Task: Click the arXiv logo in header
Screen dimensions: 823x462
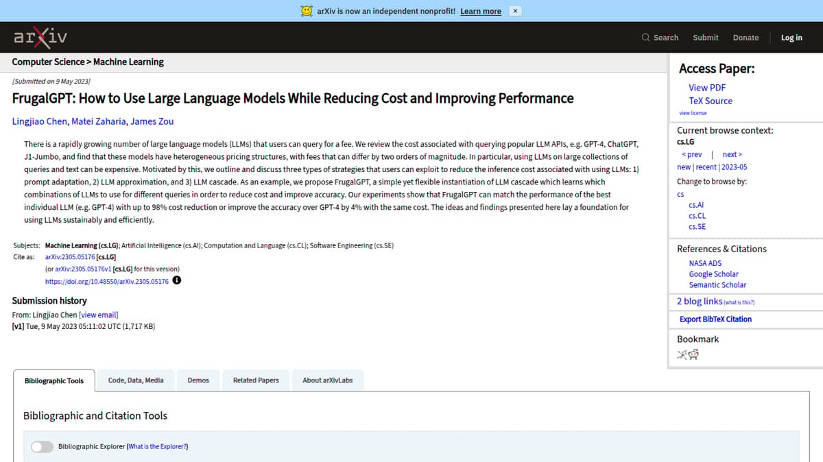Action: click(x=40, y=37)
